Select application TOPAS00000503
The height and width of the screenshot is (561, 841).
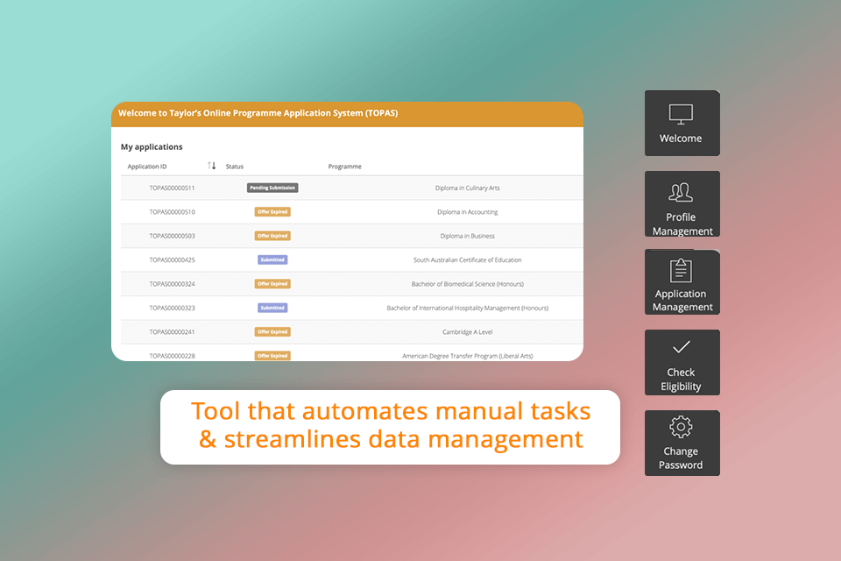pos(173,236)
